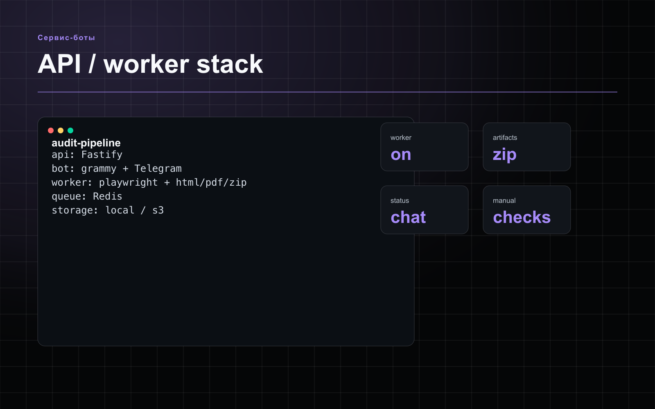Open the status chat card

[425, 210]
